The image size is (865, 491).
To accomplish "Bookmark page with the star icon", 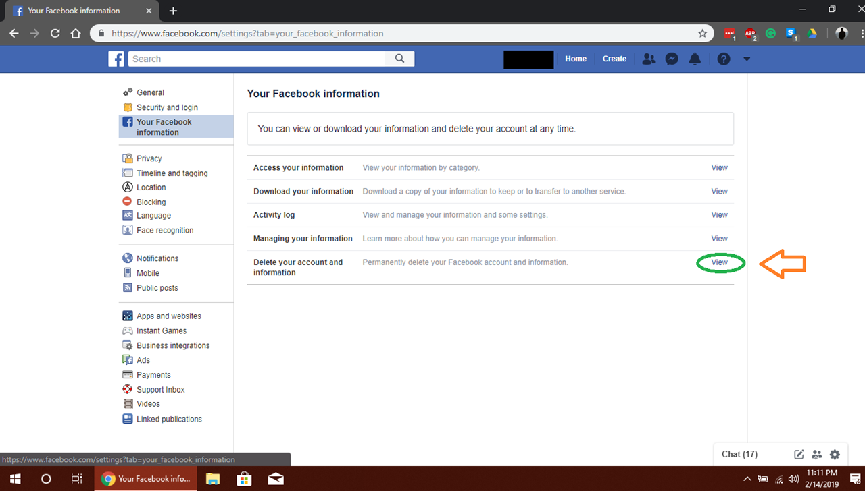I will point(702,33).
